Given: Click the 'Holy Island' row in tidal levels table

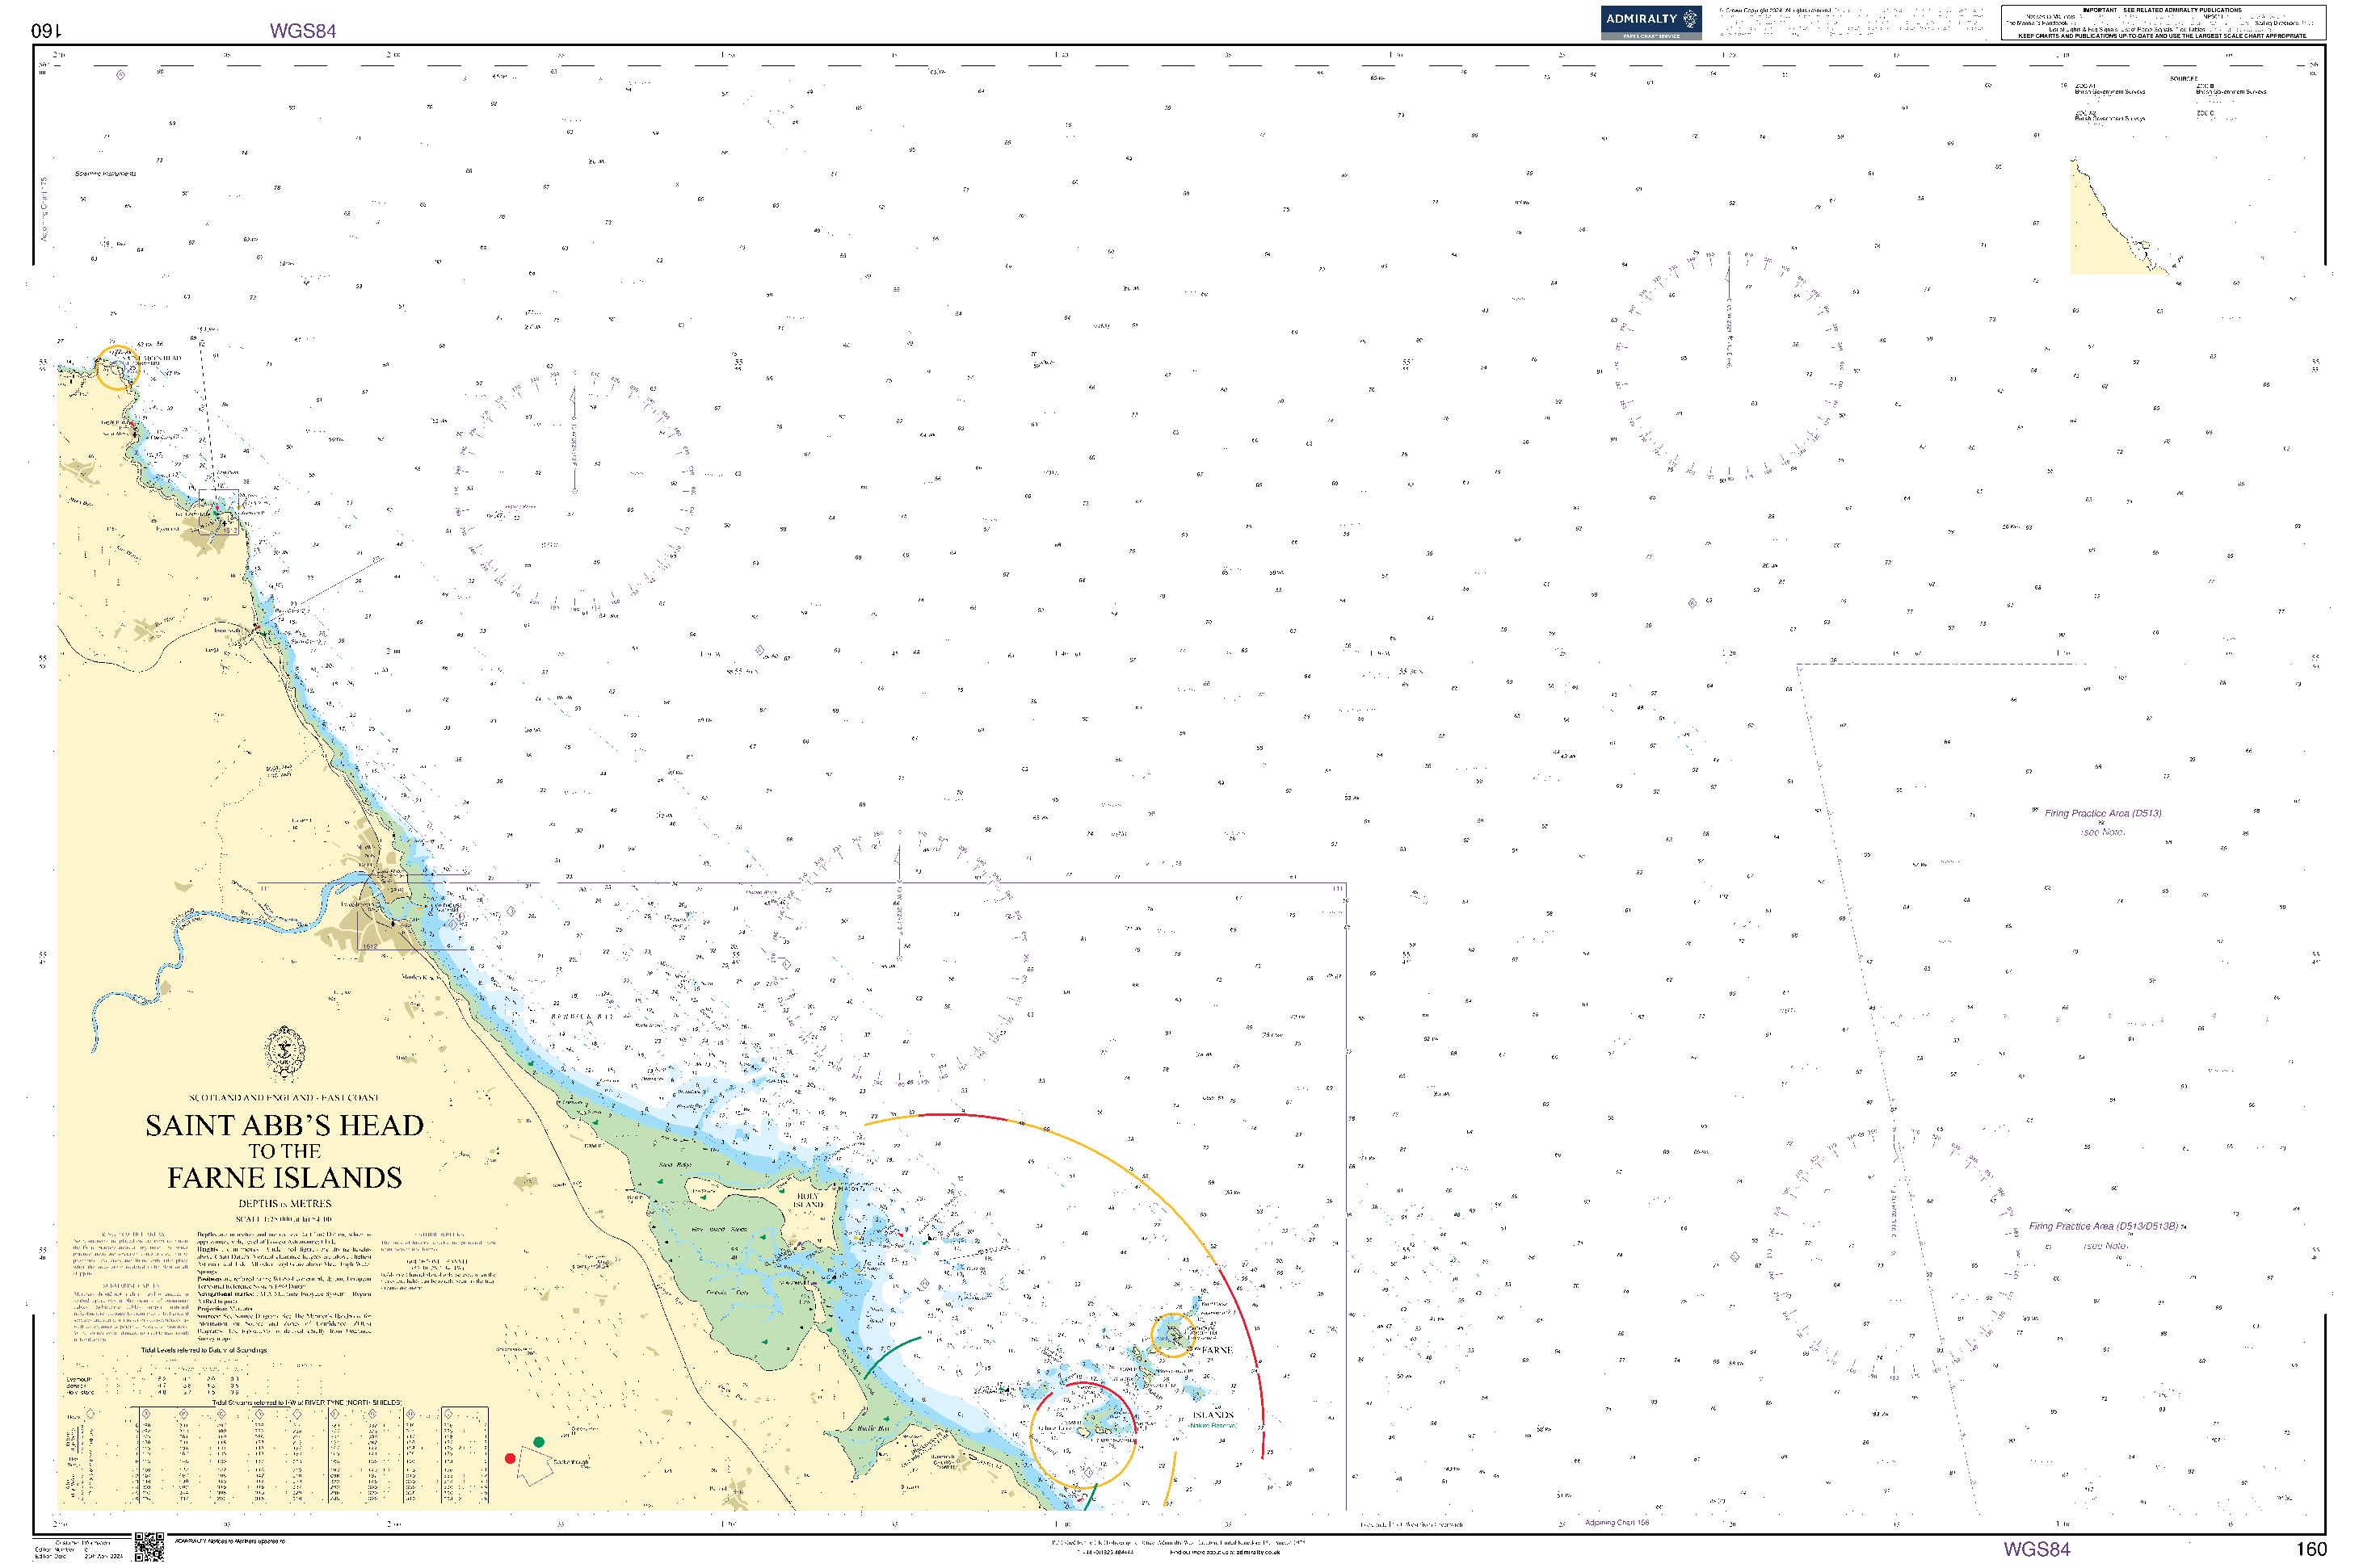Looking at the screenshot, I should [x=153, y=1392].
